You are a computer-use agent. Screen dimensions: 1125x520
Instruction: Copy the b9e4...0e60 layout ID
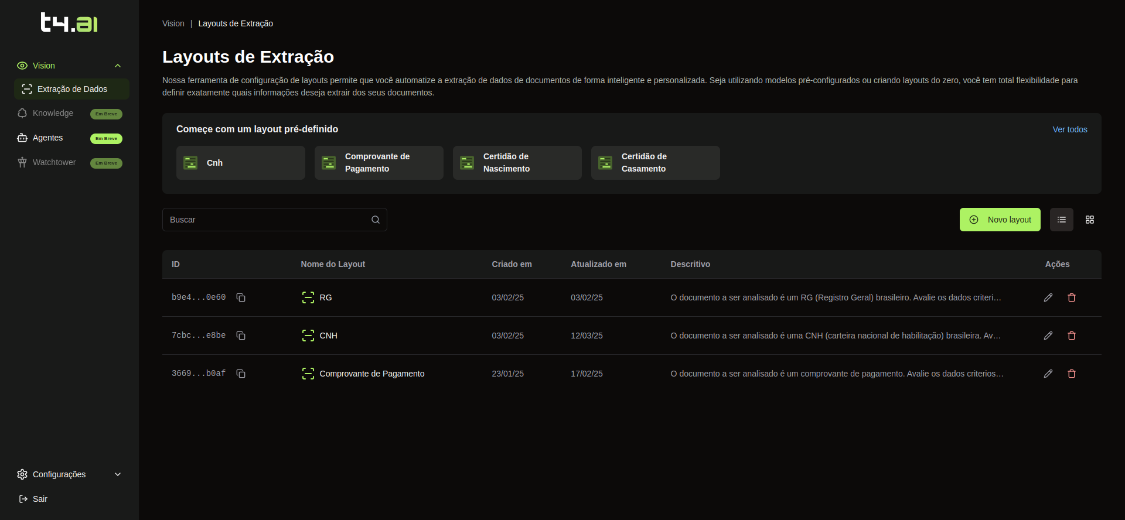tap(240, 297)
